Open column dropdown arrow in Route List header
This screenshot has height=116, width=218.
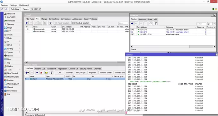(214, 27)
